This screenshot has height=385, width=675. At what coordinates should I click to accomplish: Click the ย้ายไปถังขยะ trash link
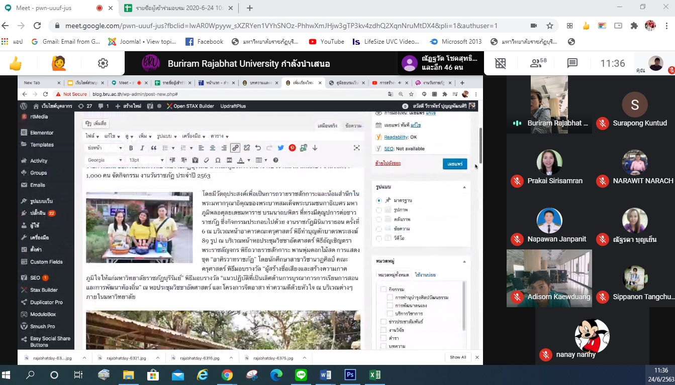pos(388,163)
